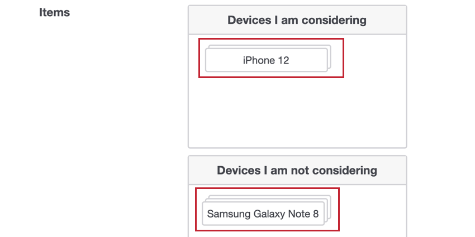Click the stacked card edge behind iPhone 12

click(x=330, y=56)
